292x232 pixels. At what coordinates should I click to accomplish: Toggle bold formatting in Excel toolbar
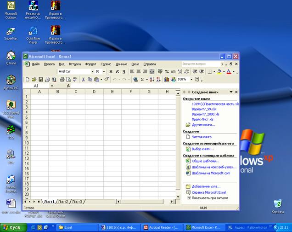111,72
